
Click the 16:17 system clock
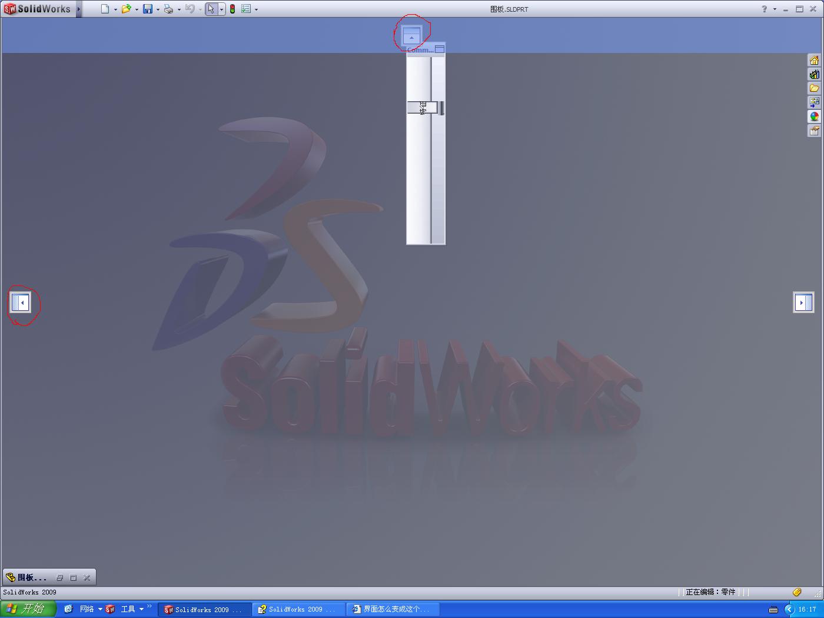point(807,610)
